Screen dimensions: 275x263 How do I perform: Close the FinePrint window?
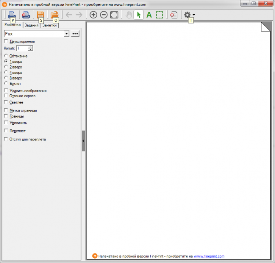click(x=265, y=4)
